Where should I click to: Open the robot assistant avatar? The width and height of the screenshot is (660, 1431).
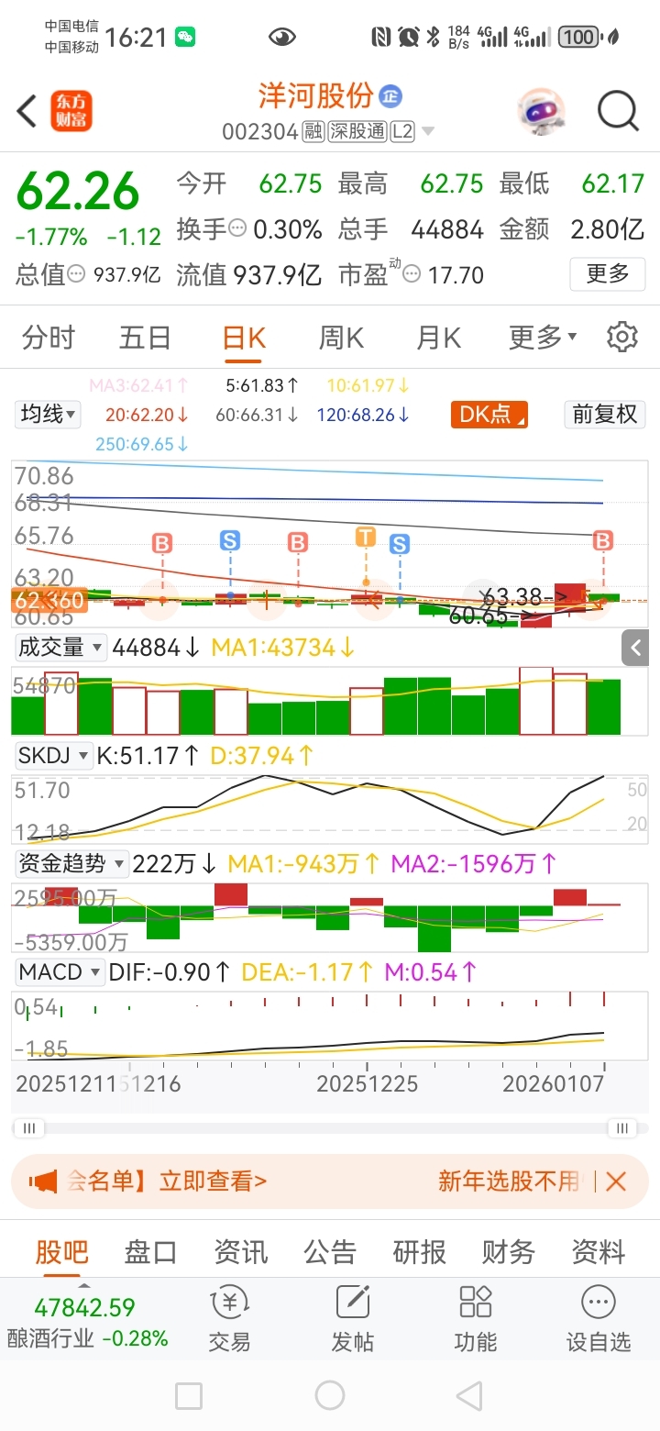pos(540,112)
